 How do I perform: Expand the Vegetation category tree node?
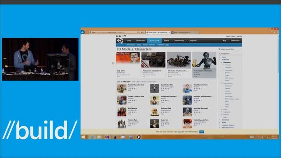click(x=222, y=112)
